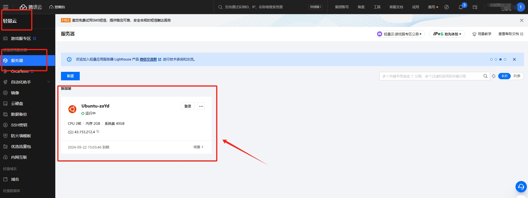Image resolution: width=528 pixels, height=198 pixels.
Task: Click the 新建 button
Action: click(70, 76)
